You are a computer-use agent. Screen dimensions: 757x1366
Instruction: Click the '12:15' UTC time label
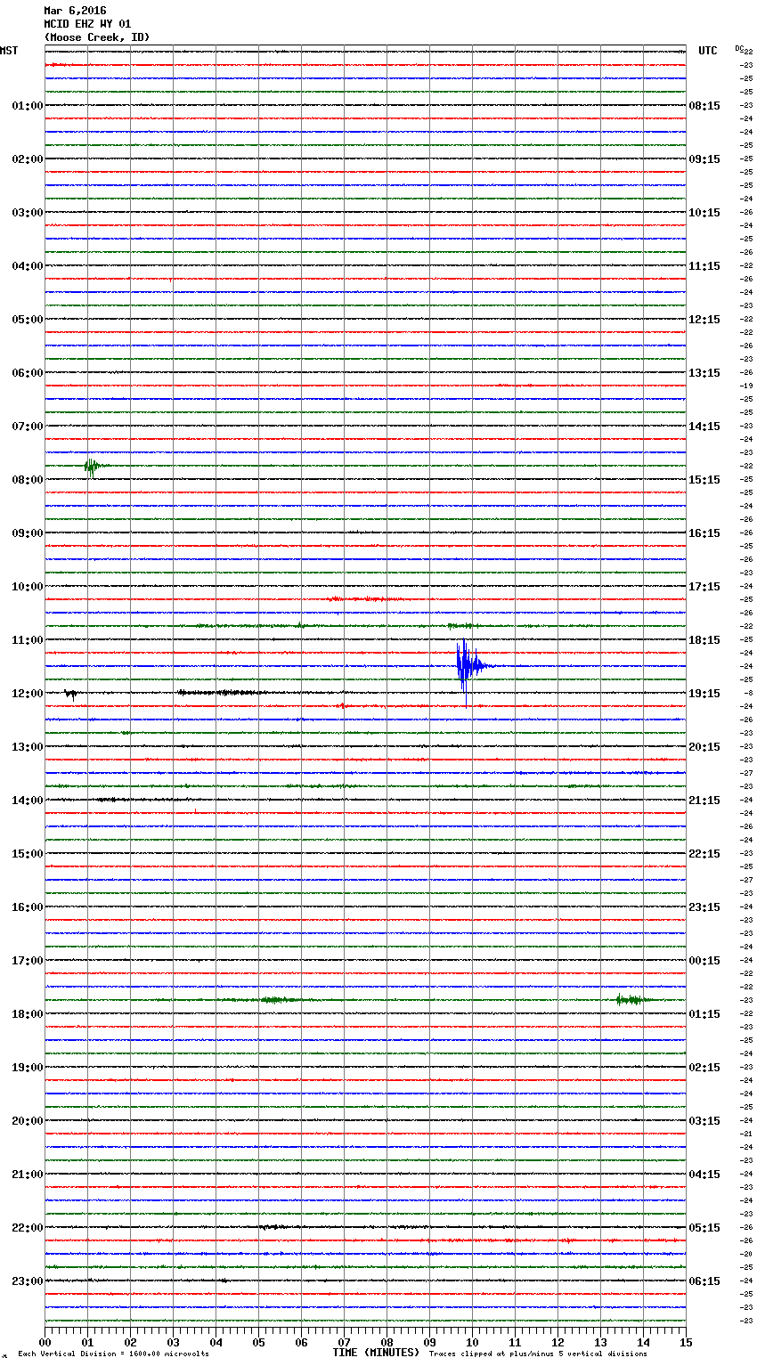(704, 320)
